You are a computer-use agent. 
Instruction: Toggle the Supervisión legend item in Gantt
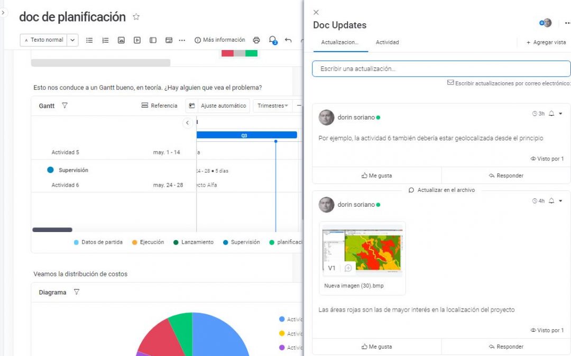241,242
